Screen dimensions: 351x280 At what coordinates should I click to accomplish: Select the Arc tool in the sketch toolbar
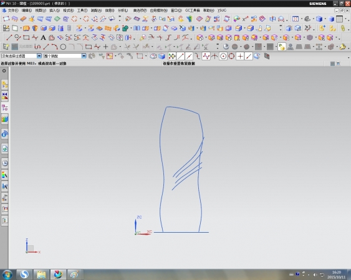tap(55, 47)
